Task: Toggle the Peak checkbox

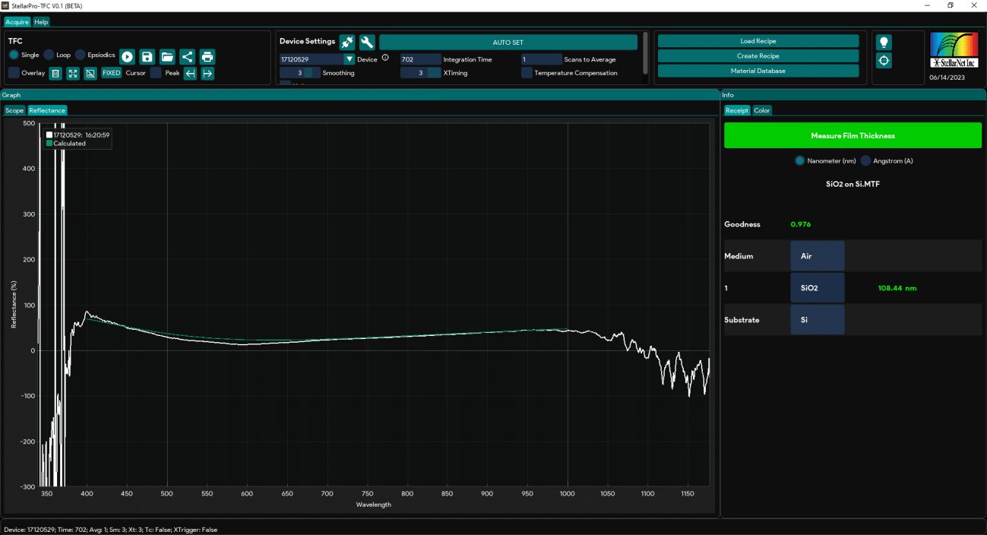Action: (156, 73)
